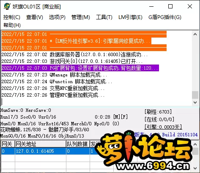Open the 控制(C) menu
200x173 pixels.
point(12,17)
